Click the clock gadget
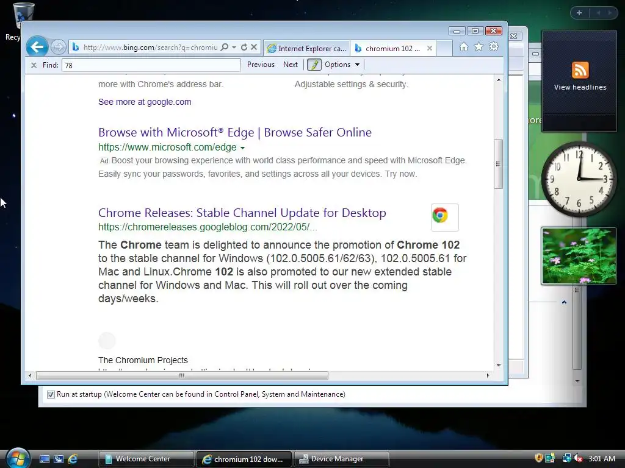This screenshot has height=468, width=625. (579, 179)
